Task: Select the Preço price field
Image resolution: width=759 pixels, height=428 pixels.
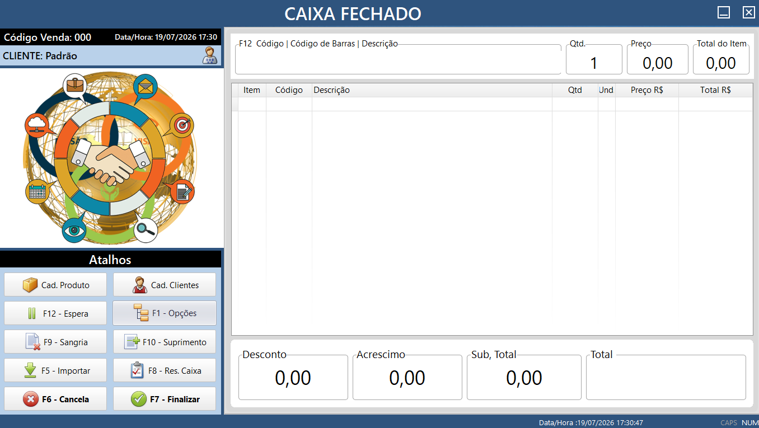Action: (x=658, y=59)
